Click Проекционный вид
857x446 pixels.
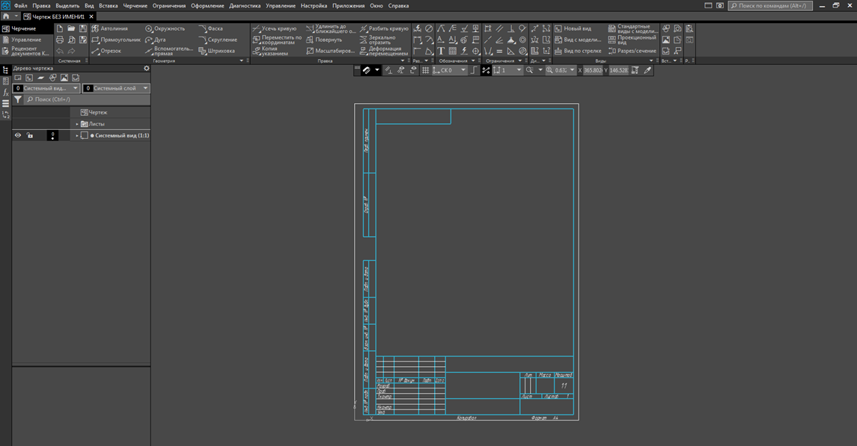pos(632,40)
